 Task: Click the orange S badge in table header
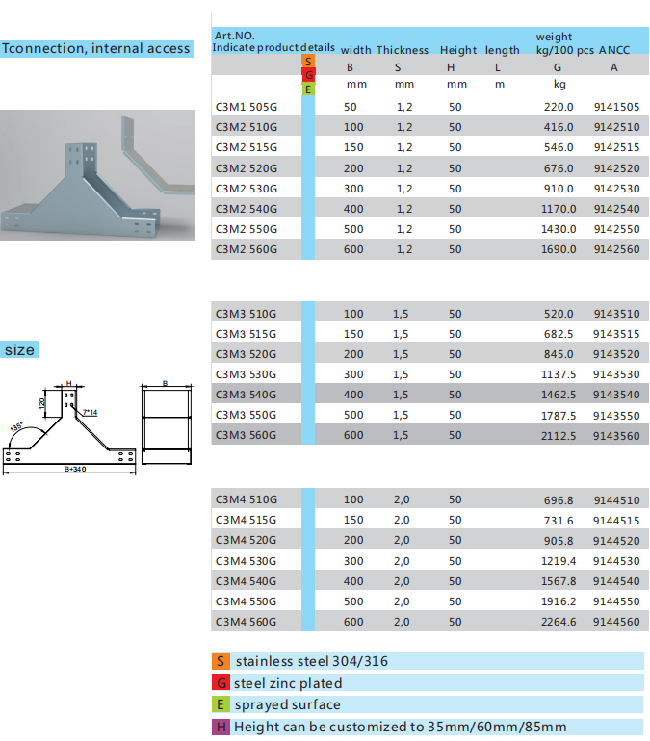[308, 62]
